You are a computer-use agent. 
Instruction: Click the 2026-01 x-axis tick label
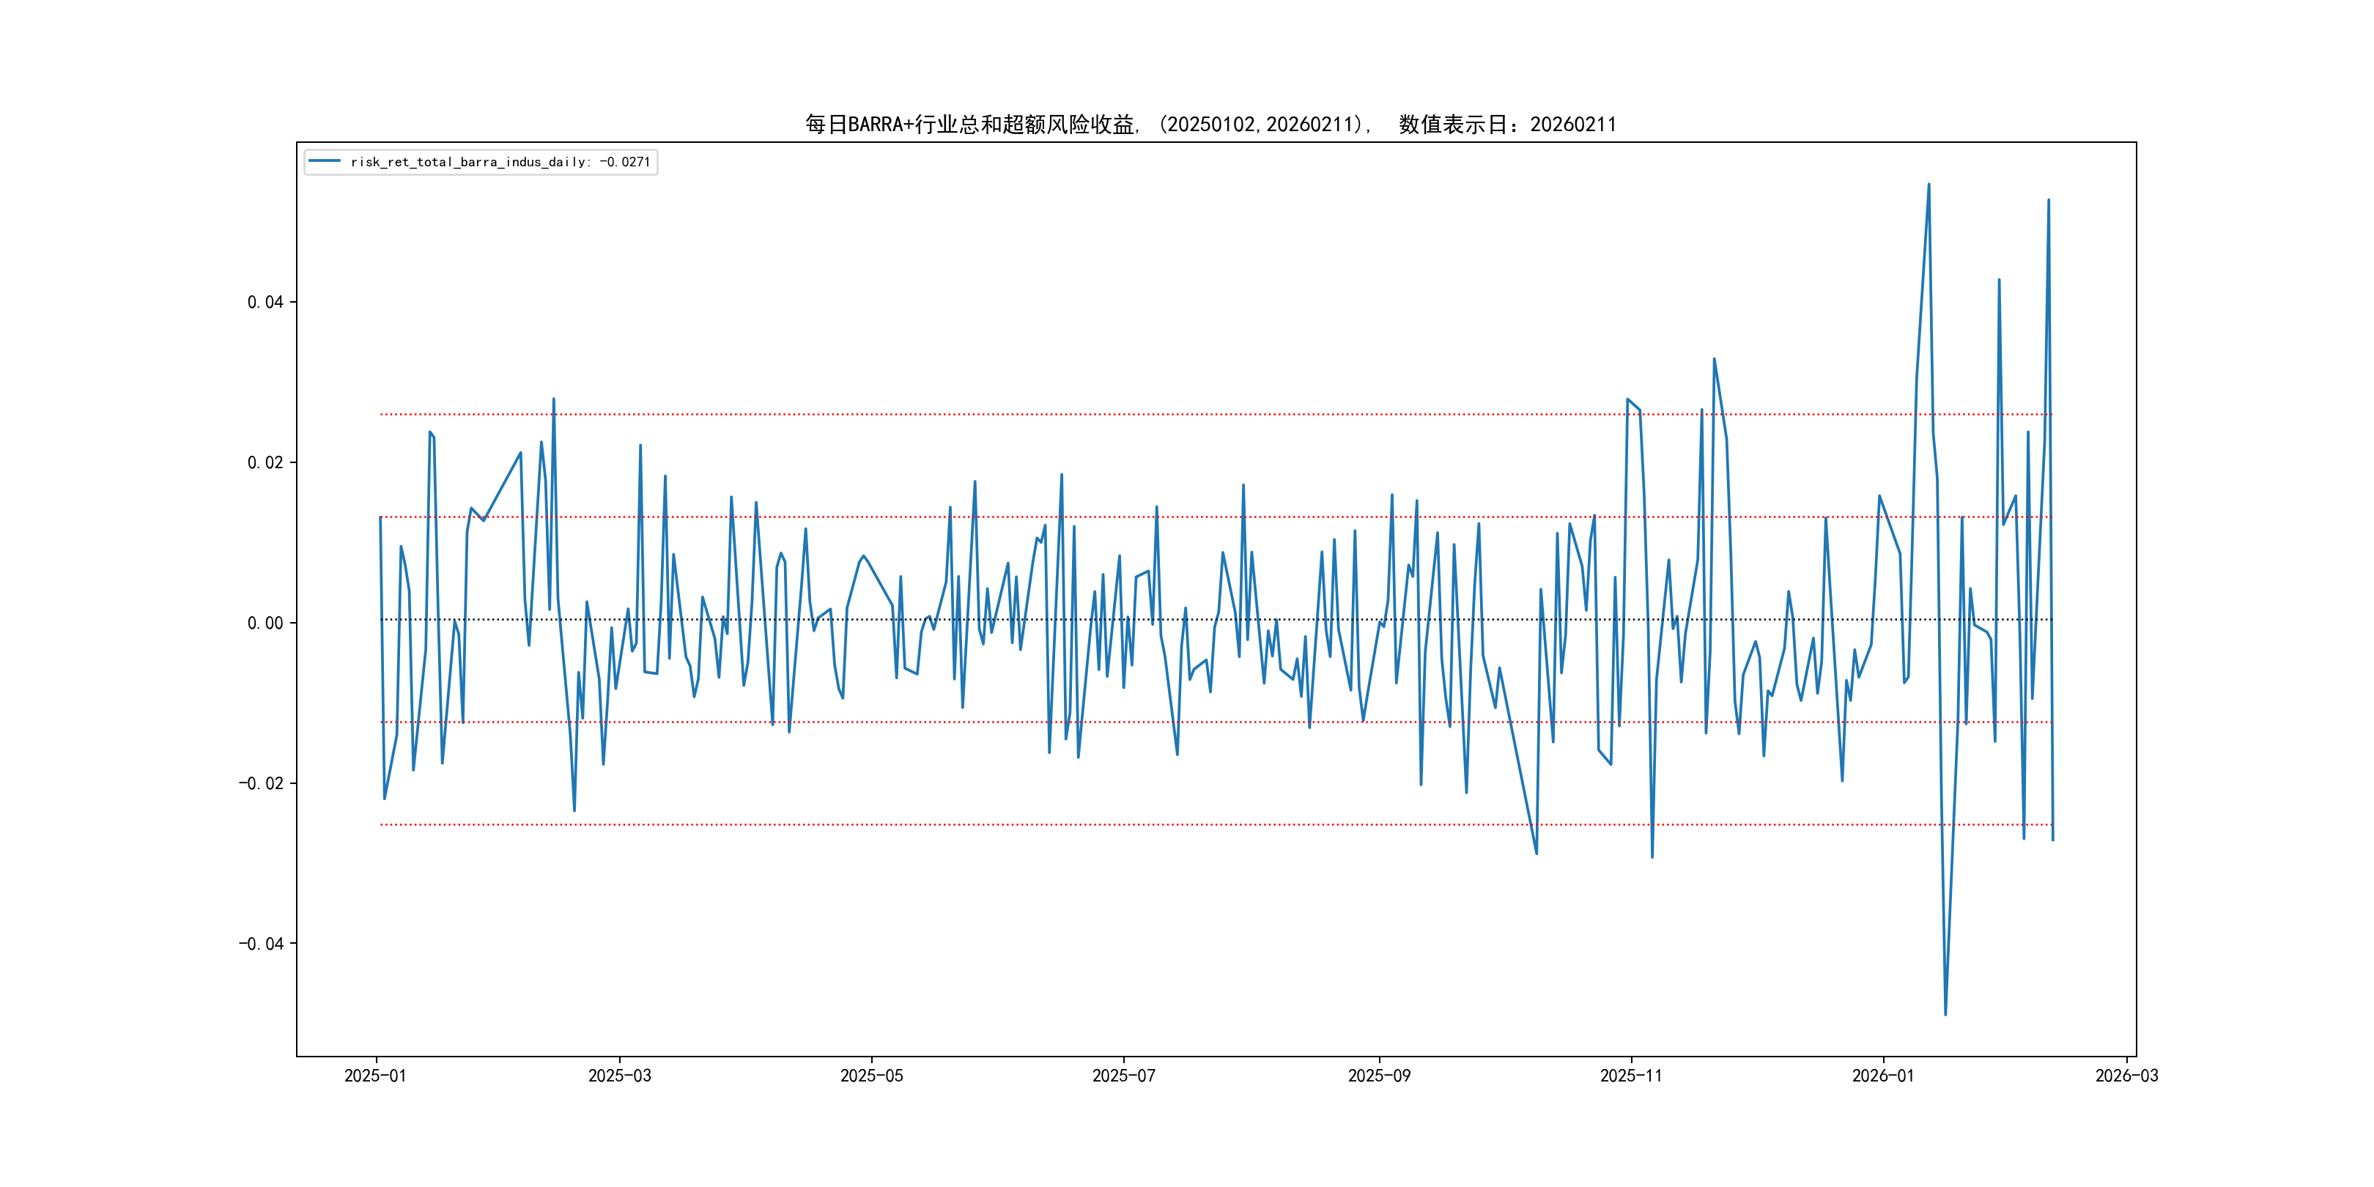1883,1076
